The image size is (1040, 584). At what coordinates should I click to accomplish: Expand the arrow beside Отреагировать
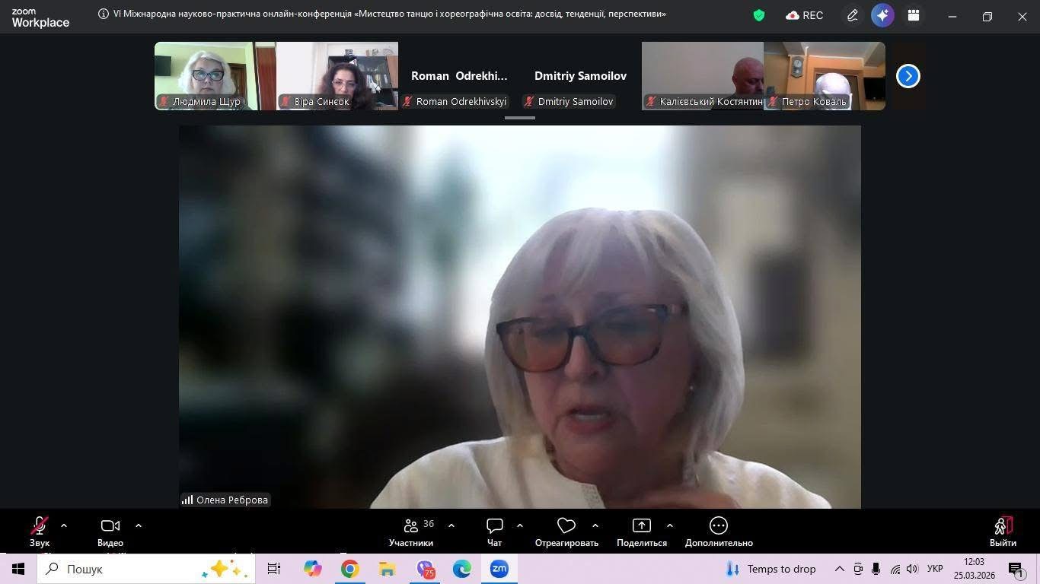(x=595, y=525)
